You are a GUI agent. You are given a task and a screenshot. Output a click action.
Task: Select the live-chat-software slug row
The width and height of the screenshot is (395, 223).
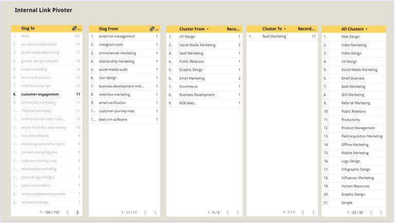47,136
